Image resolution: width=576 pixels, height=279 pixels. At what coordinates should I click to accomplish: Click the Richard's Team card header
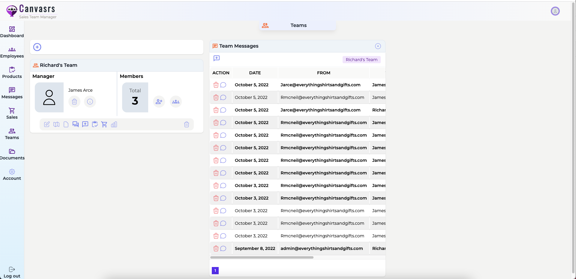117,65
